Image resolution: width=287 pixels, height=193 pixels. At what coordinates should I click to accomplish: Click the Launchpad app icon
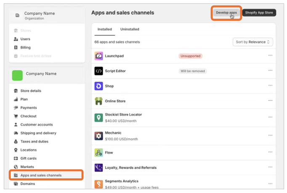coord(98,56)
